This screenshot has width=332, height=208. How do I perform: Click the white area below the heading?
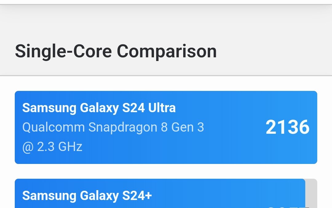coord(166,82)
